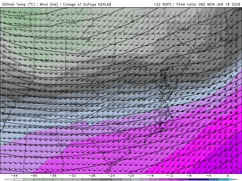Click the 0 legend value

click(x=228, y=176)
